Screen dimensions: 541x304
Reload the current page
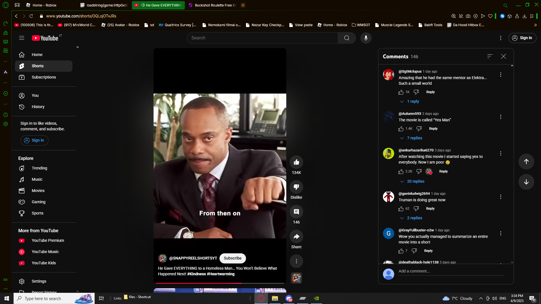coord(31,16)
